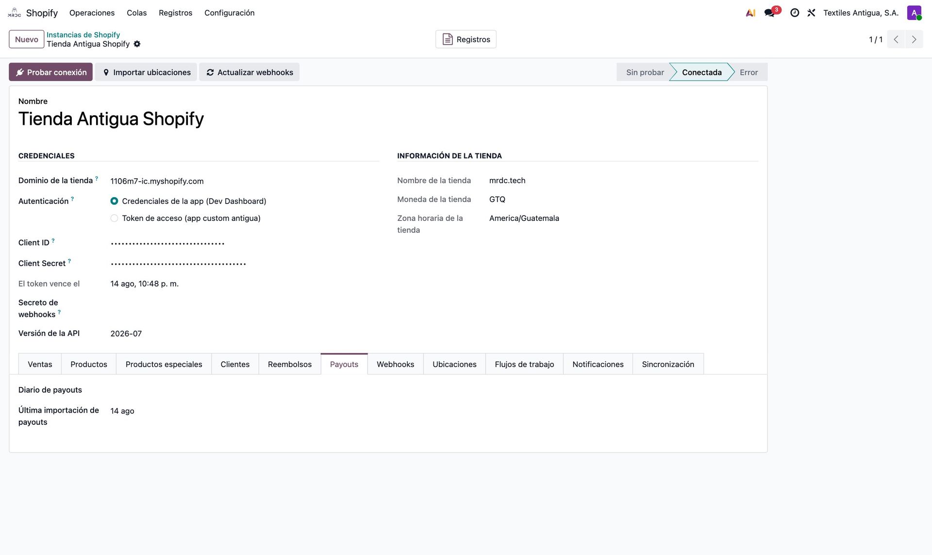
Task: Click help mark next to Autenticación
Action: [x=72, y=199]
